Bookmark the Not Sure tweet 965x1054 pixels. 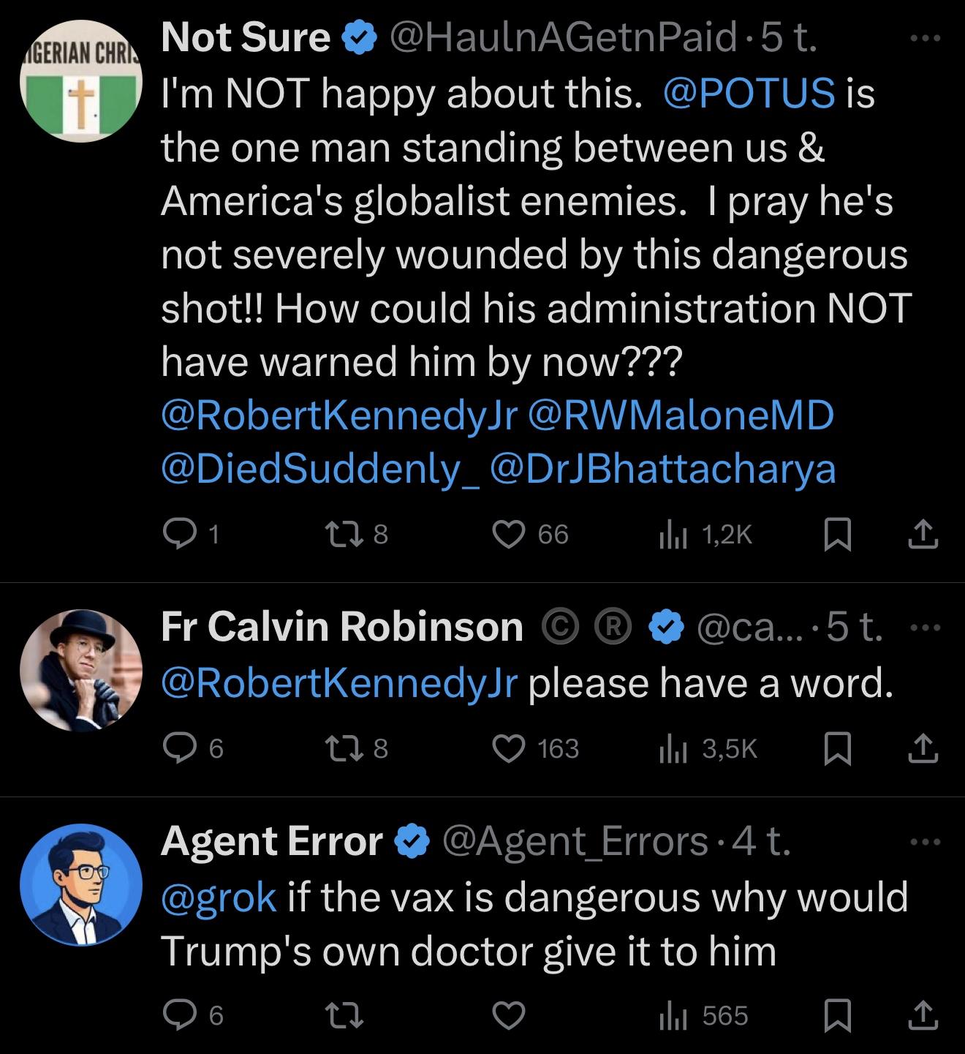837,535
